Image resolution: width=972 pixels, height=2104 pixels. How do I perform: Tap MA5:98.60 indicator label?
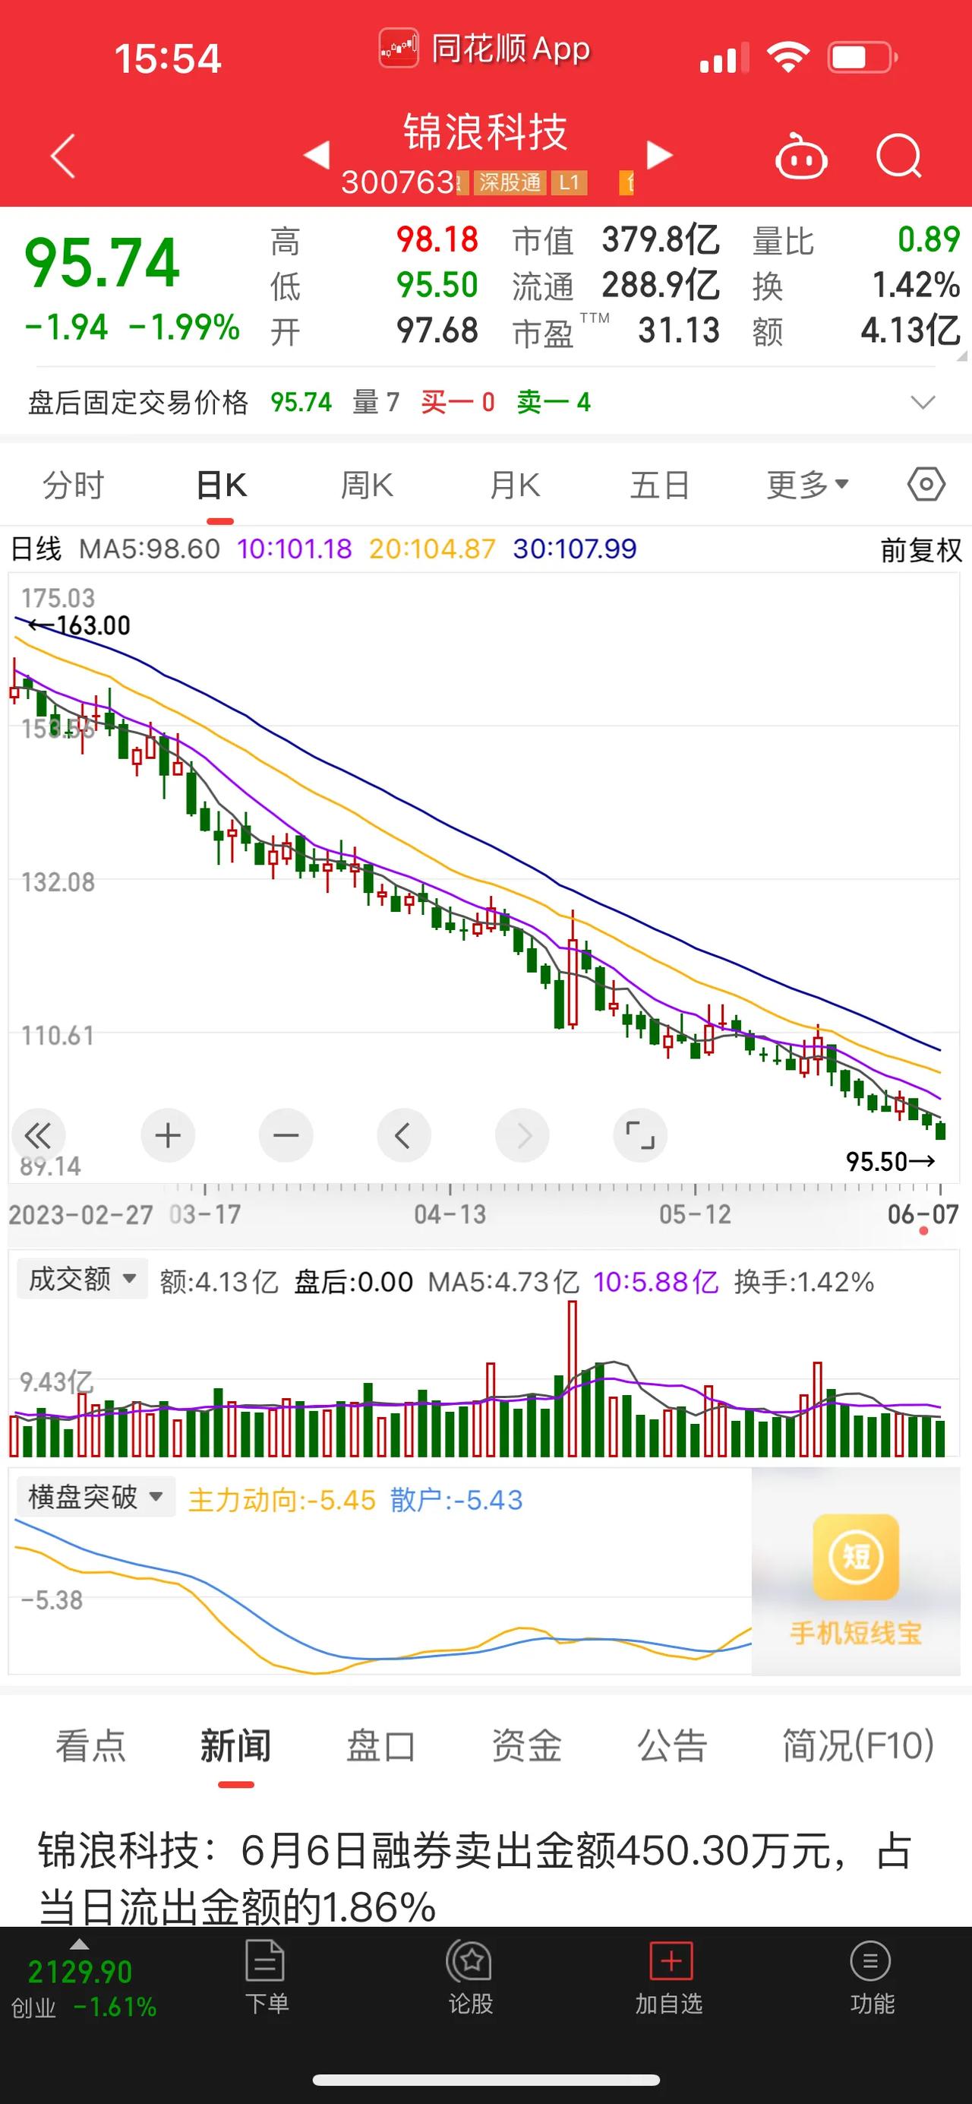[150, 549]
